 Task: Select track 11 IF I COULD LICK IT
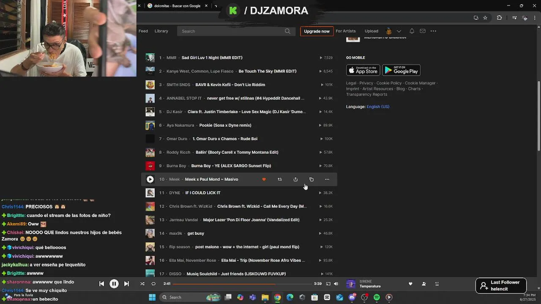[203, 193]
